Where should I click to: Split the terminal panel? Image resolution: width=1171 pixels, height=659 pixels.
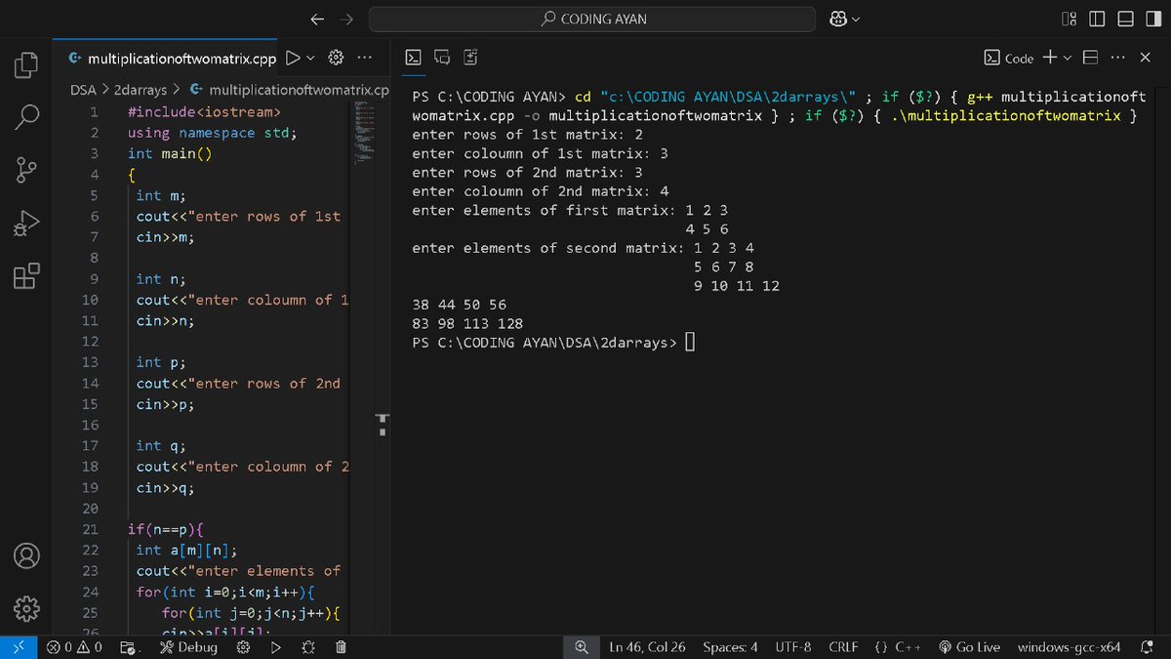[1090, 59]
